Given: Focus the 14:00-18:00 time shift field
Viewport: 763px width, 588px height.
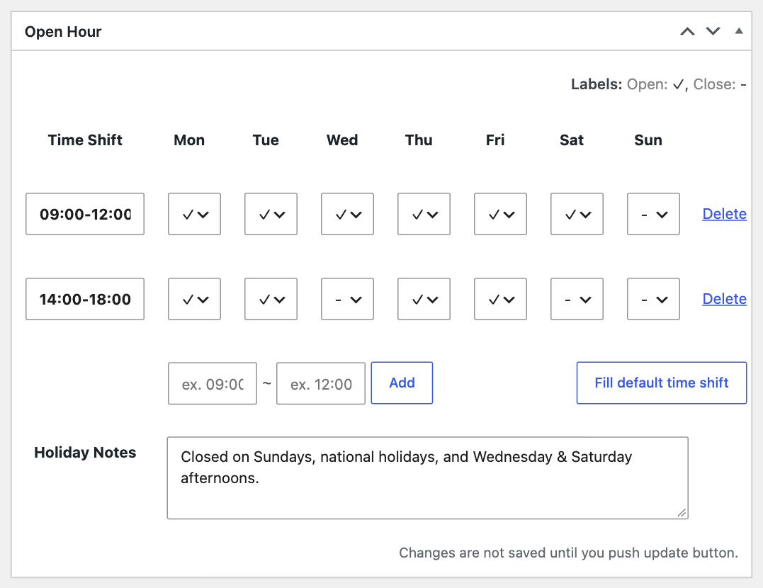Looking at the screenshot, I should pyautogui.click(x=85, y=299).
